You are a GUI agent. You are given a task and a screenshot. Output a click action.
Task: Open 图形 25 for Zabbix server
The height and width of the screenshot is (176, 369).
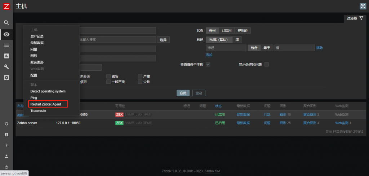pos(283,123)
